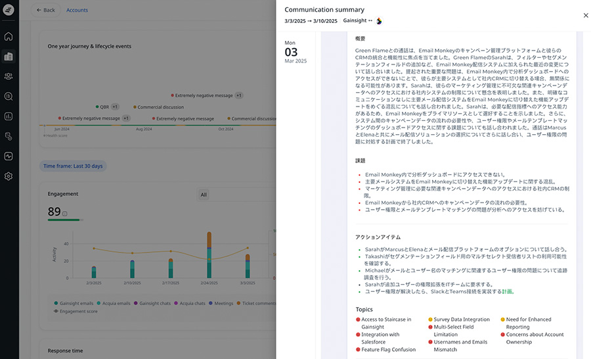The image size is (591, 359).
Task: Click the Health score label on timeline
Action: tap(55, 135)
